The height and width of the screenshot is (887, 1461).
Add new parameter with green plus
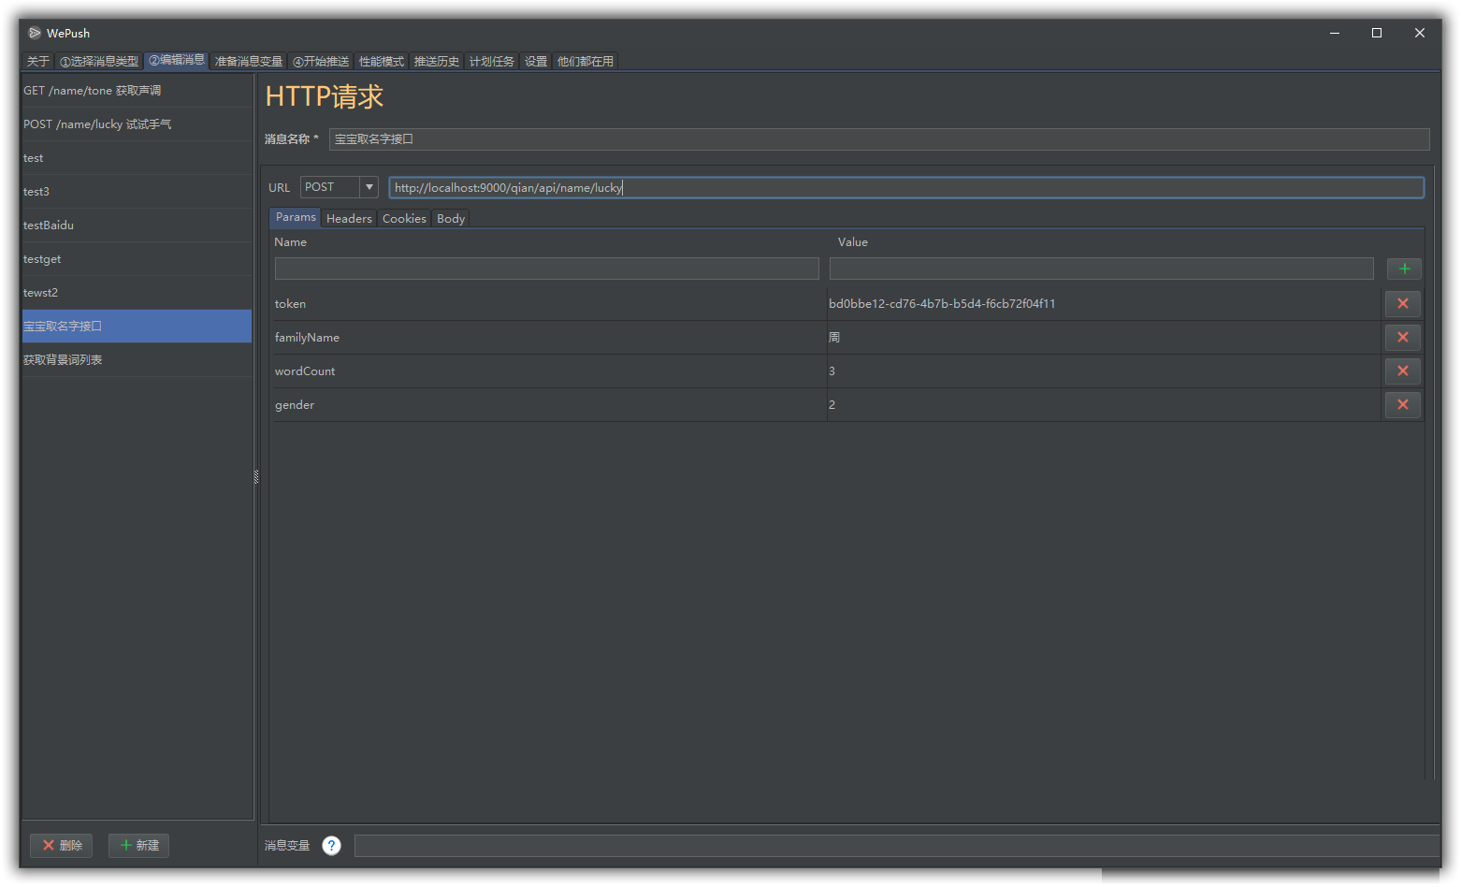tap(1404, 269)
